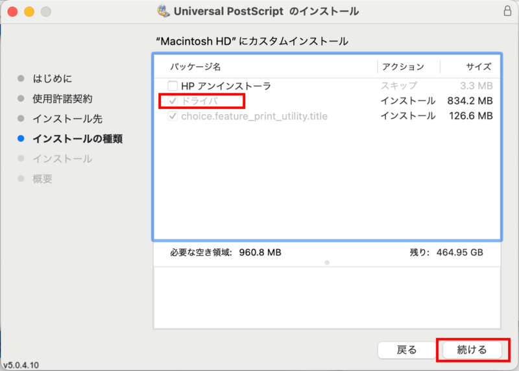Viewport: 519px width, 371px height.
Task: Toggle choice.feature_print_utility.title checkbox
Action: [x=173, y=117]
